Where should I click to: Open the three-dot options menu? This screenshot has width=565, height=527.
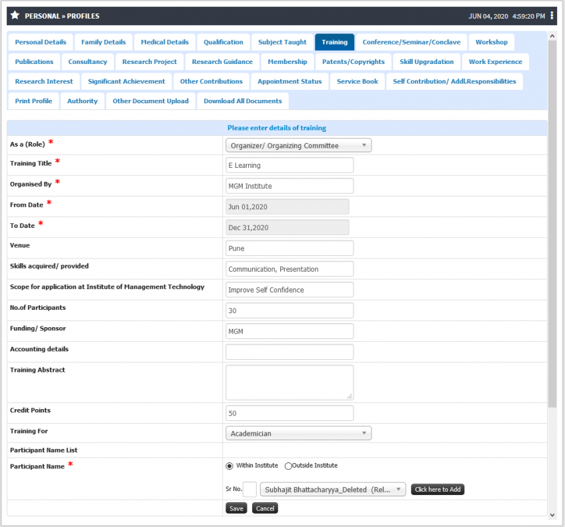(x=552, y=15)
